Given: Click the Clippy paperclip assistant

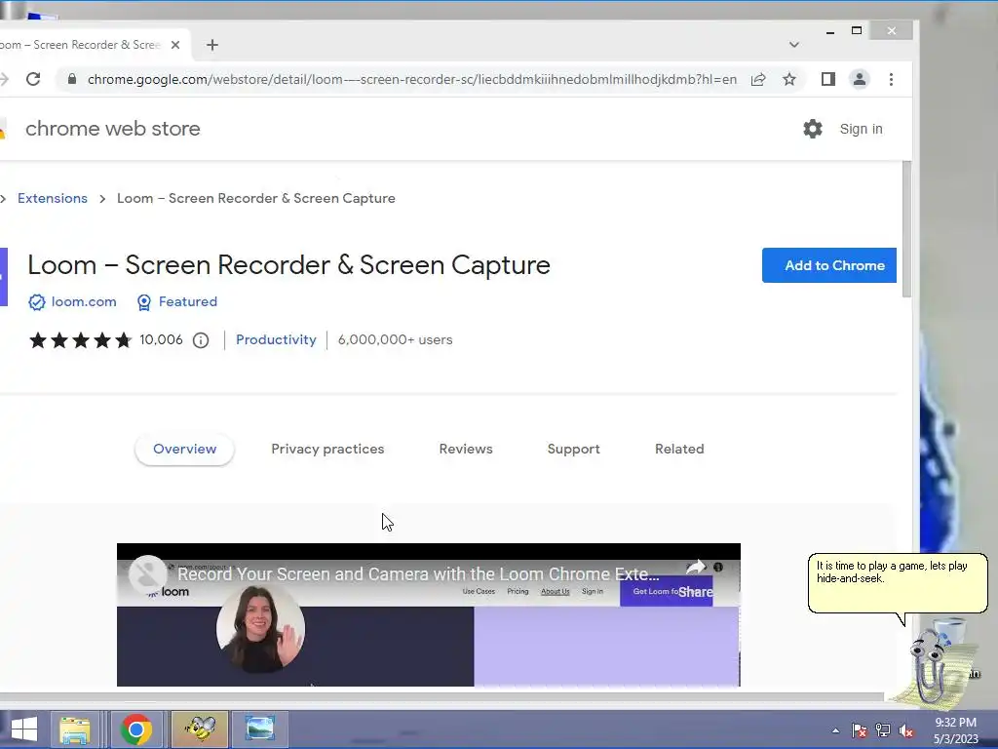Looking at the screenshot, I should point(931,664).
